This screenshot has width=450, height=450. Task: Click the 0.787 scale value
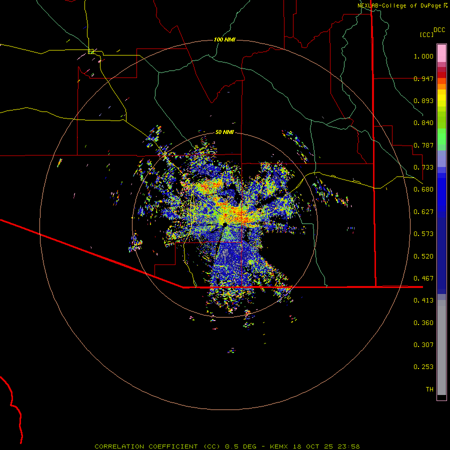click(x=423, y=145)
